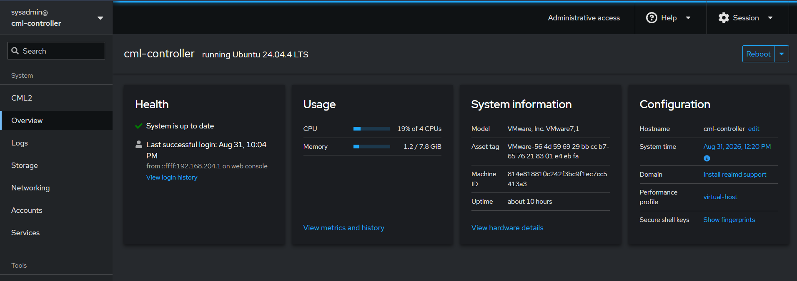Screen dimensions: 797x281
Task: Click the system time info icon
Action: [707, 158]
